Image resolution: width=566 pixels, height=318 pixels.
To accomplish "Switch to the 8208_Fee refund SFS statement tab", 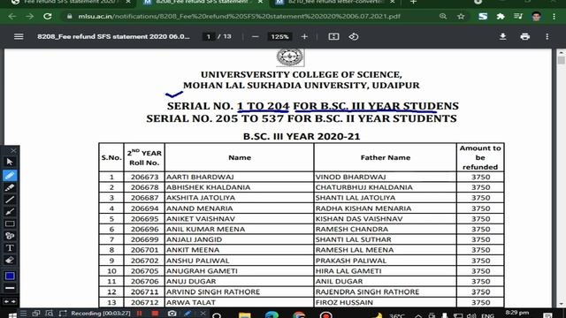I will pos(203,2).
